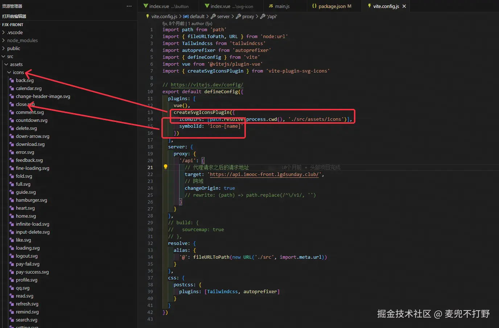The image size is (499, 328).
Task: Click the file icon next to delete.svg
Action: coord(12,128)
